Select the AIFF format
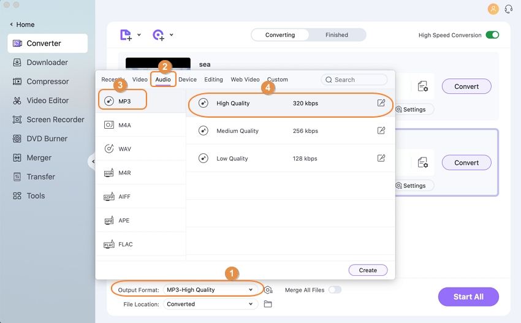 (140, 197)
